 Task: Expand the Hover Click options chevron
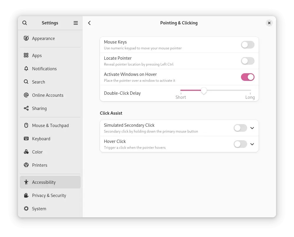[x=252, y=144]
